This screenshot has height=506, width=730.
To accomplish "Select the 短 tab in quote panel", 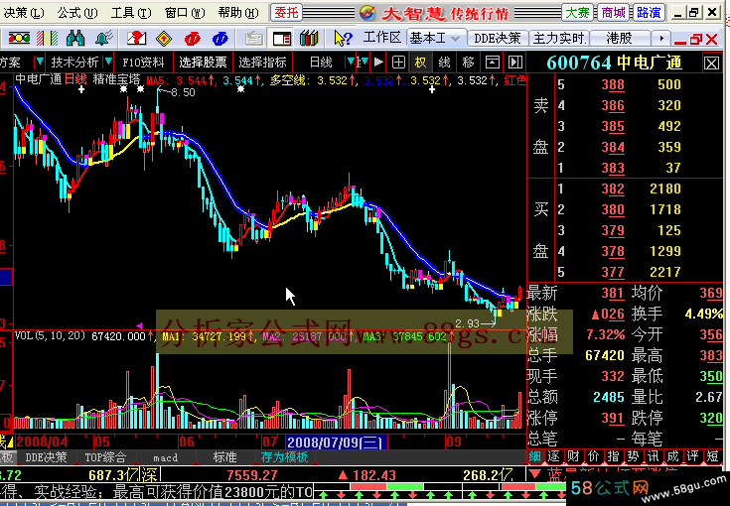I will coord(712,456).
